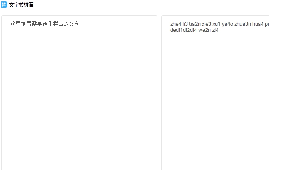Place cursor on the word hua4

pos(258,24)
